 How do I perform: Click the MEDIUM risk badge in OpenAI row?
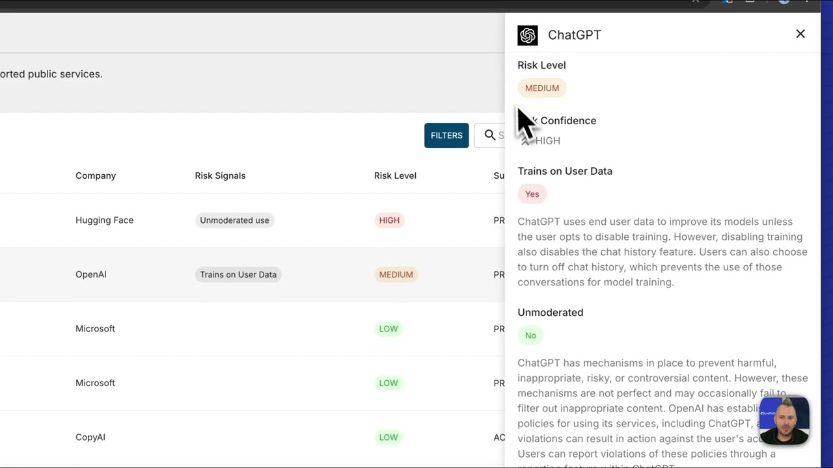(x=396, y=274)
